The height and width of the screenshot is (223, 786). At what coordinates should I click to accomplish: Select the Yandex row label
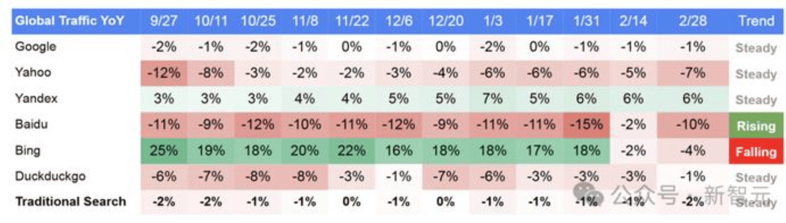pyautogui.click(x=36, y=98)
